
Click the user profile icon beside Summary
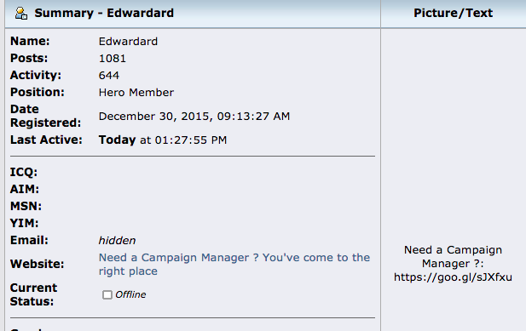pyautogui.click(x=21, y=13)
